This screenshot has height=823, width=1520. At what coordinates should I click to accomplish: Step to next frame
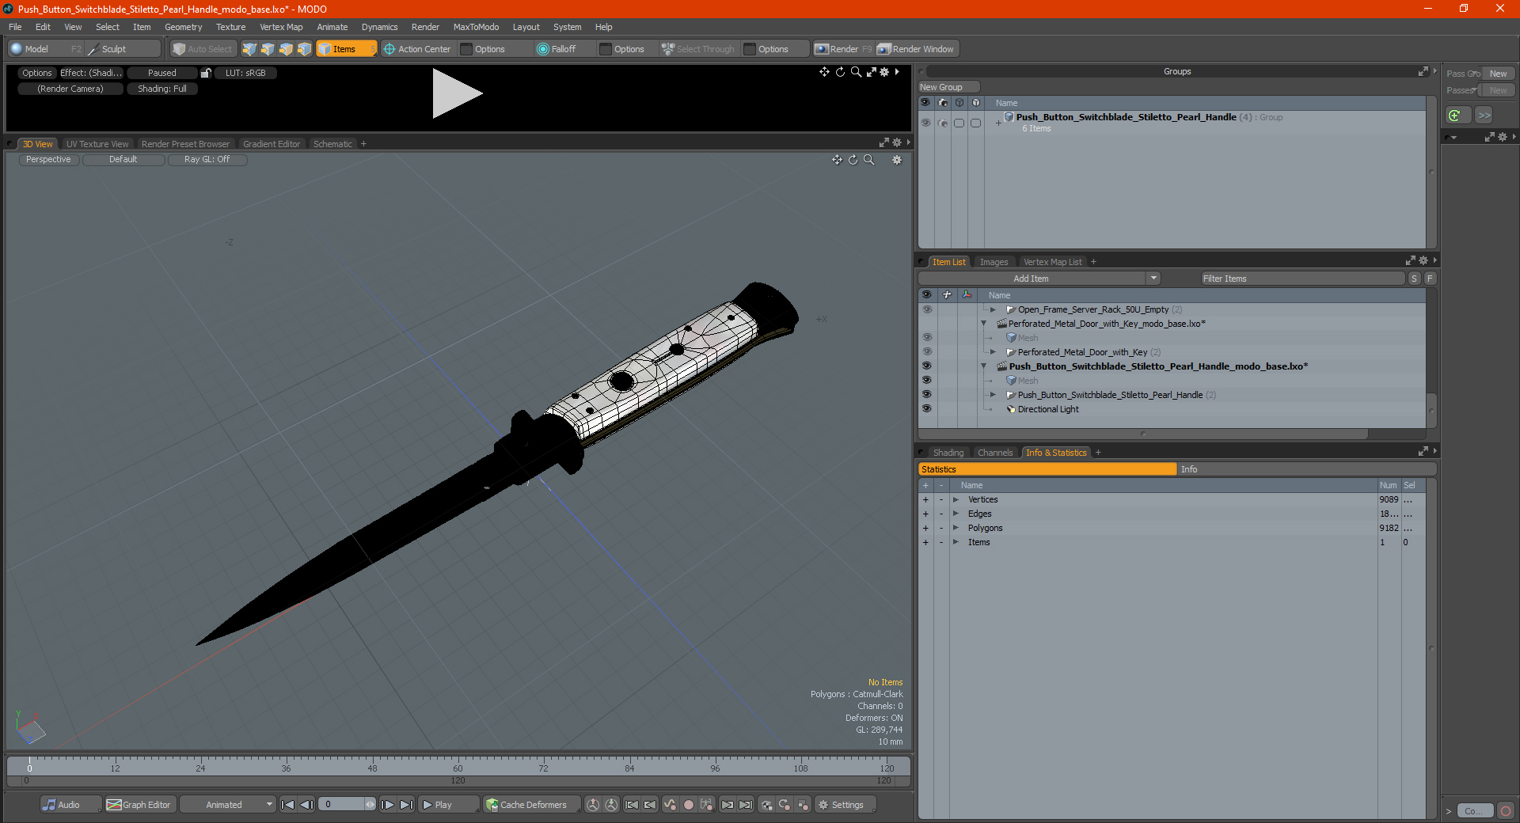pos(388,805)
